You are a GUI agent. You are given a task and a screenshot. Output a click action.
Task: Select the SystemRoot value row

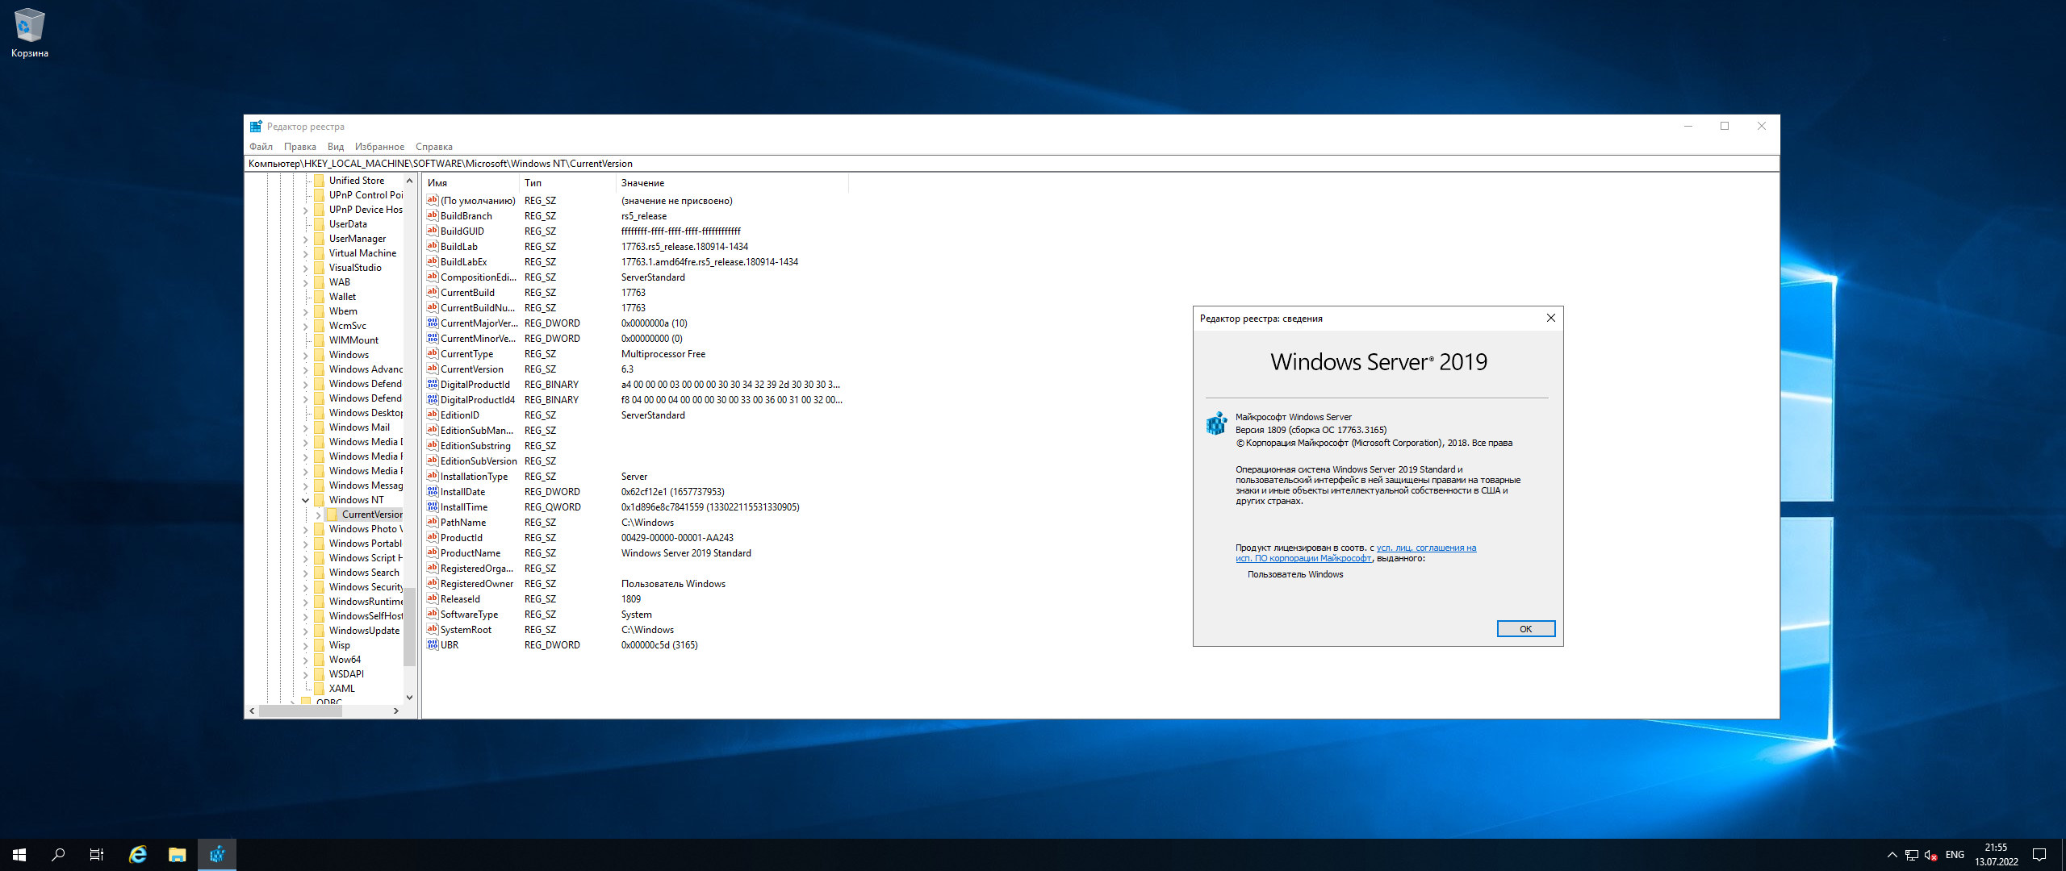click(635, 630)
